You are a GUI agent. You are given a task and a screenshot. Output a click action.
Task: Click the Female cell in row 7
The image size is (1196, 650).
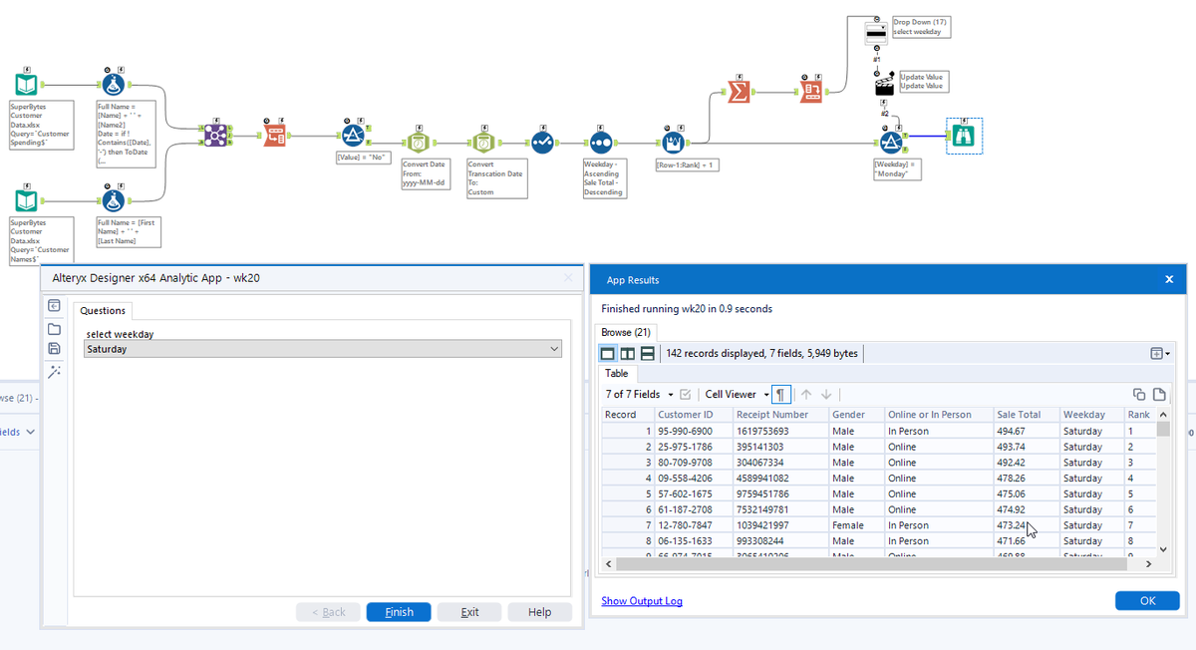856,524
